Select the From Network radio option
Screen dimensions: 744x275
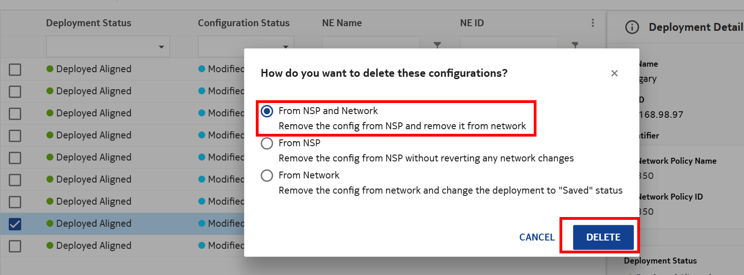(x=267, y=176)
